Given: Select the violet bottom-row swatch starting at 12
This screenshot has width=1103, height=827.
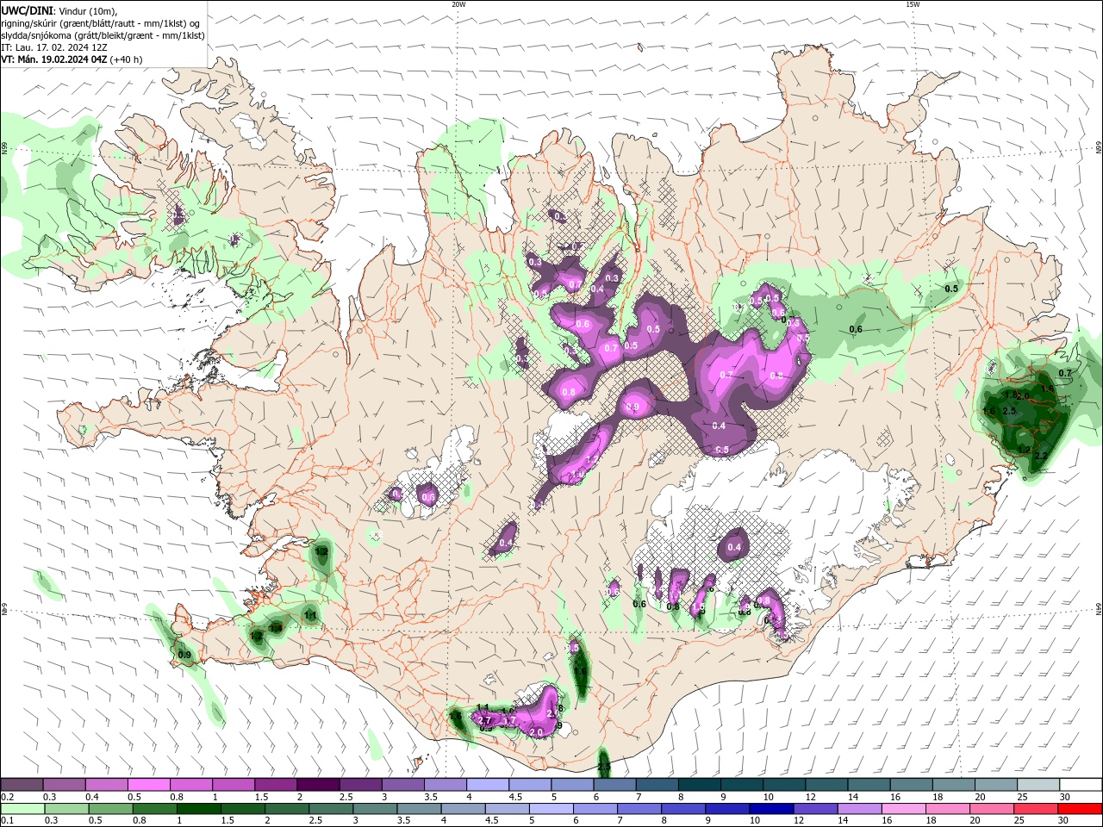Looking at the screenshot, I should point(815,809).
